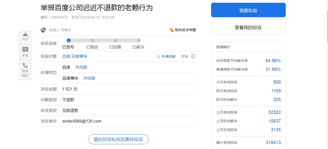Click yesterday's resolved complaints value 305
The image size is (328, 149).
[277, 100]
